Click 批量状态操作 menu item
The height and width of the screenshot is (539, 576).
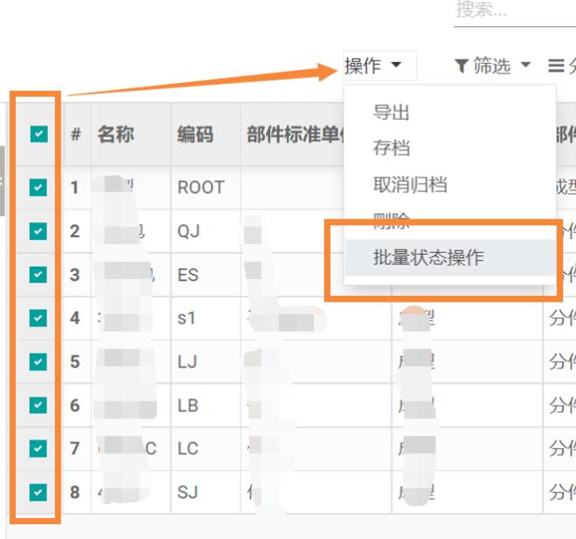pyautogui.click(x=428, y=257)
